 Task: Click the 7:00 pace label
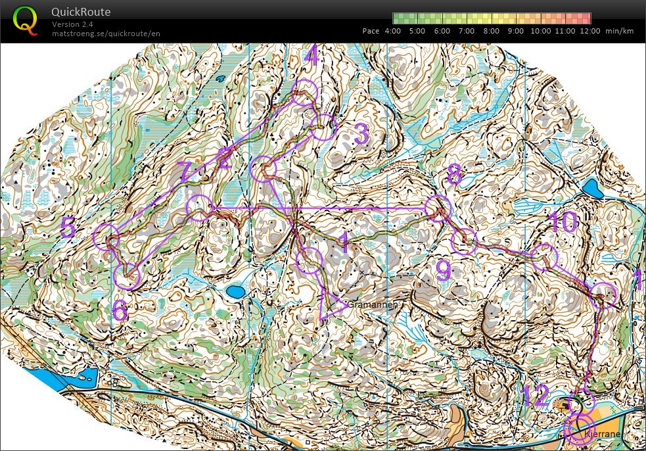pyautogui.click(x=467, y=31)
